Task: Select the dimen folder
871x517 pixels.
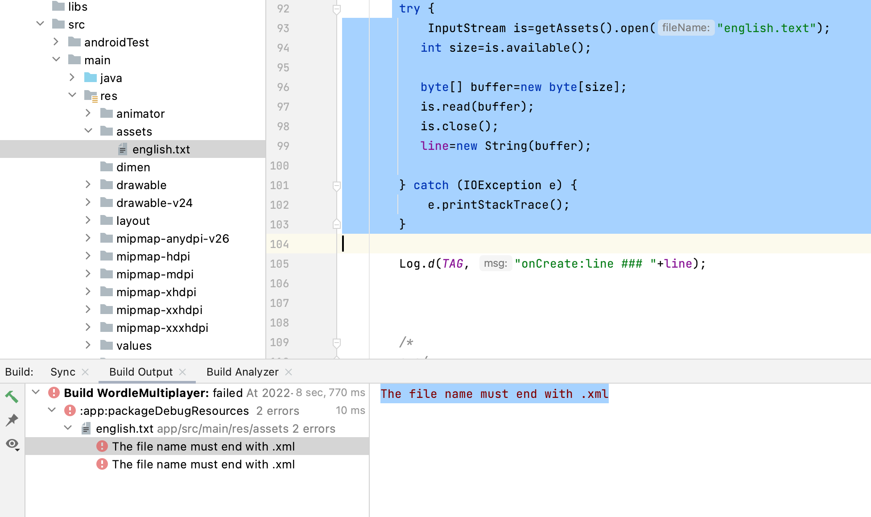Action: point(133,167)
